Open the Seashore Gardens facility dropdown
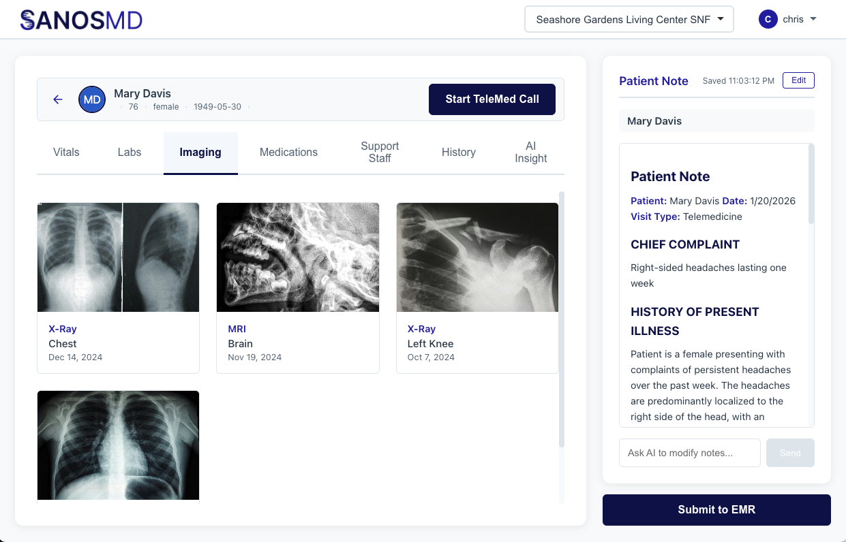The width and height of the screenshot is (846, 542). (x=629, y=20)
